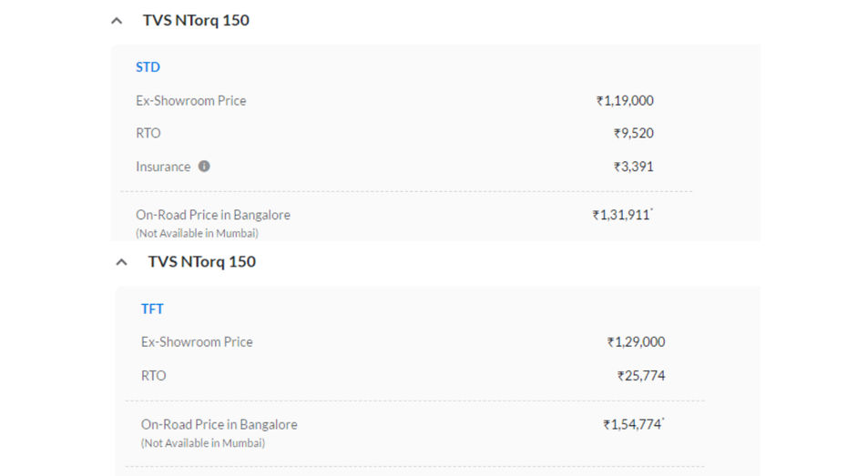The width and height of the screenshot is (847, 476).
Task: Select the ₹1,19,000 ex-showroom price
Action: coord(625,101)
